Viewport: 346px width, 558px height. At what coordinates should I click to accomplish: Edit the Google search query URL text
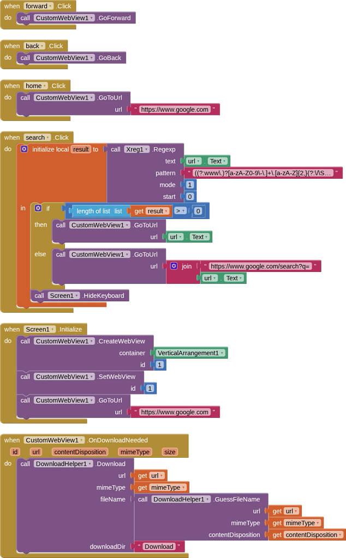tap(260, 266)
